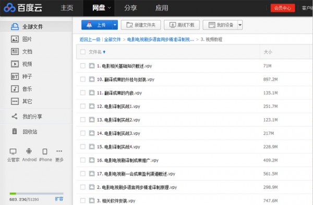Open file 3. 相关软件安装.vpy
This screenshot has width=313, height=205.
tap(116, 201)
